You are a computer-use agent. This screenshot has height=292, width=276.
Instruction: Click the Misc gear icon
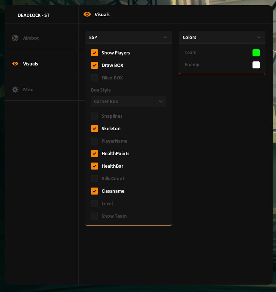click(15, 90)
